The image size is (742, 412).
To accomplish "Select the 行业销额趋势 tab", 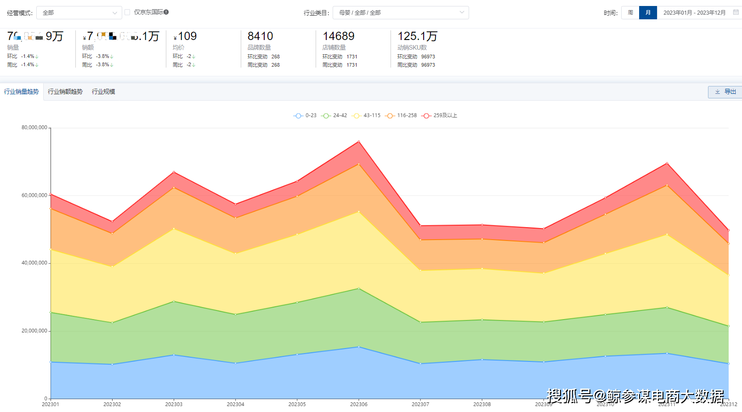I will 65,92.
